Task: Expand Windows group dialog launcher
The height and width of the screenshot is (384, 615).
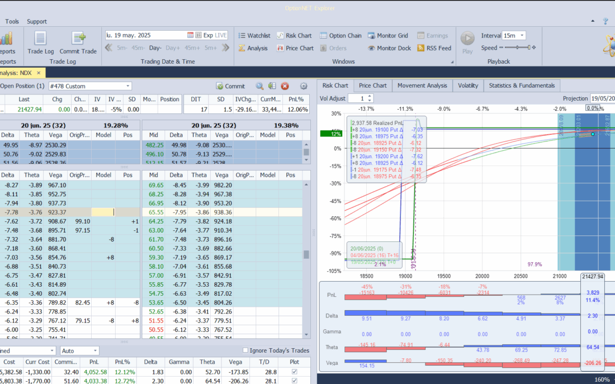Action: pos(452,62)
